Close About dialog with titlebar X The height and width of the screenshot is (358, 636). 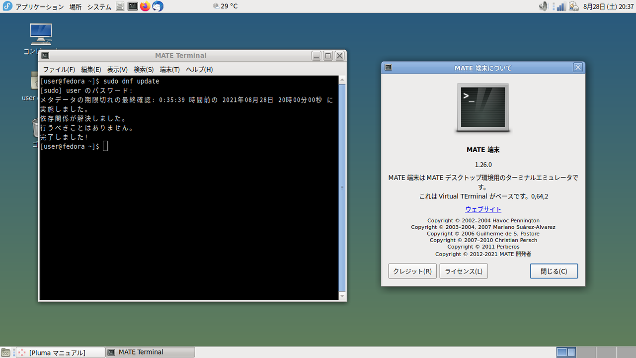pyautogui.click(x=577, y=68)
